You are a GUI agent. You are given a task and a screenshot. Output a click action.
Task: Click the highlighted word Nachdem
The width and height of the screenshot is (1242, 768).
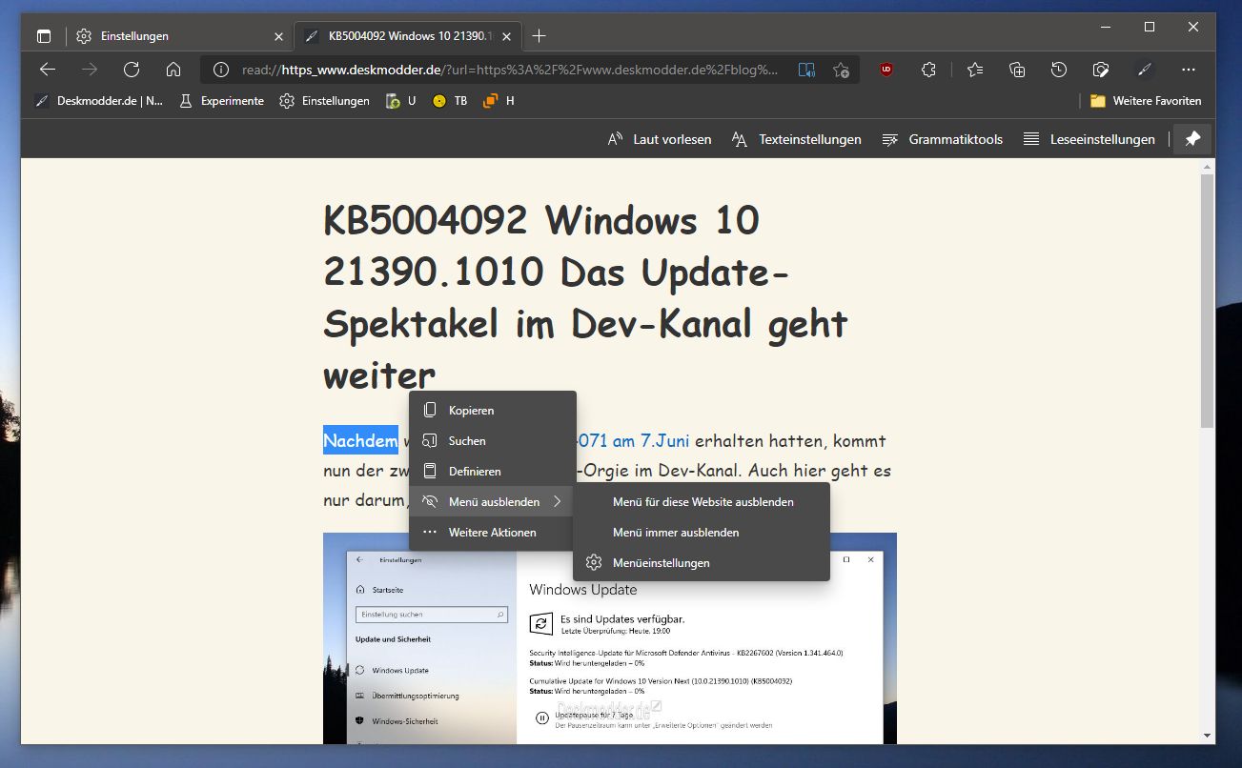coord(360,440)
